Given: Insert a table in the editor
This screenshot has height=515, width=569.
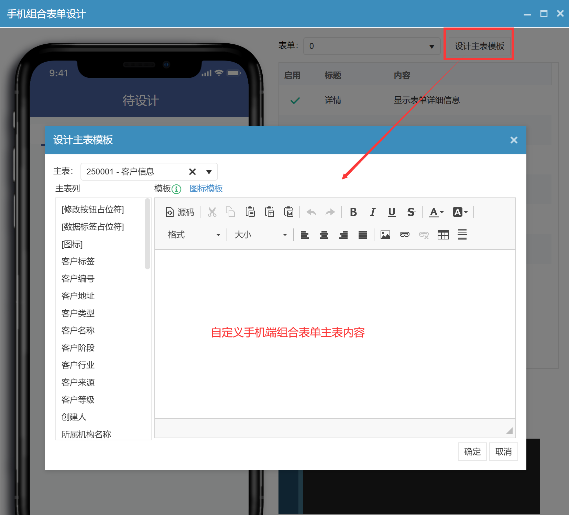Looking at the screenshot, I should click(443, 235).
